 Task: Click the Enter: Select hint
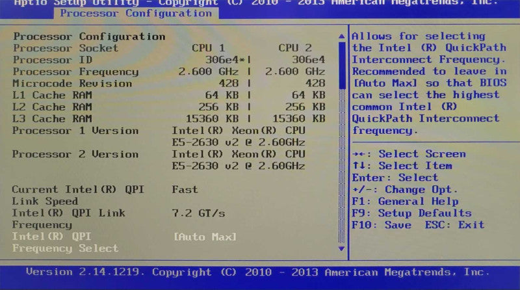pos(395,178)
